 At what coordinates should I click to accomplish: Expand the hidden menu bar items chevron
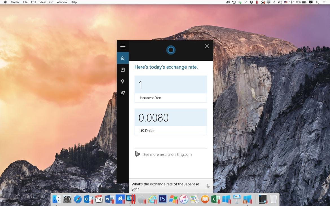(246, 2)
